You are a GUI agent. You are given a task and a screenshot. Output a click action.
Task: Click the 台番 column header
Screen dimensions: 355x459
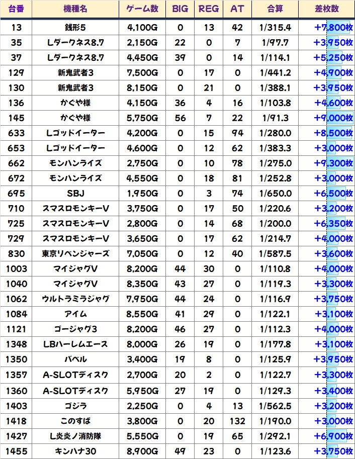[16, 9]
